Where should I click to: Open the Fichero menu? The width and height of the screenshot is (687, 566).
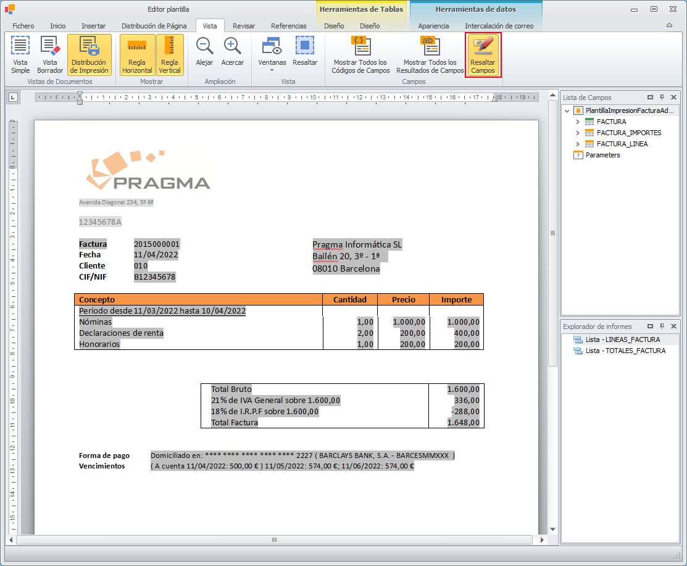click(23, 26)
